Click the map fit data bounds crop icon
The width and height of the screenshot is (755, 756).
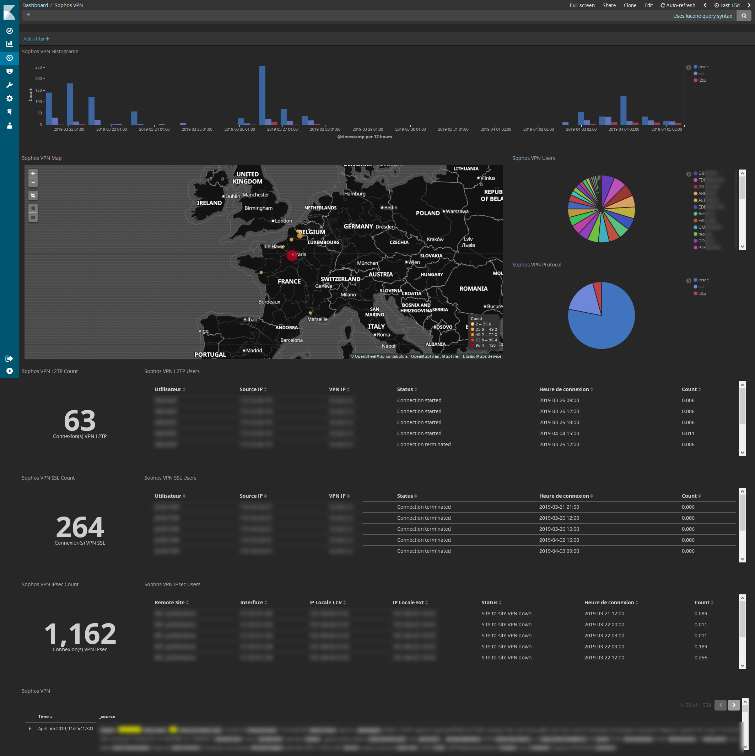33,195
